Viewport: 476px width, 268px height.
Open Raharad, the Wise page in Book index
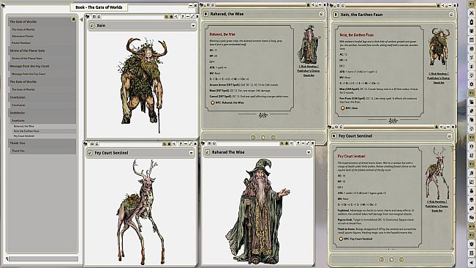pyautogui.click(x=23, y=126)
